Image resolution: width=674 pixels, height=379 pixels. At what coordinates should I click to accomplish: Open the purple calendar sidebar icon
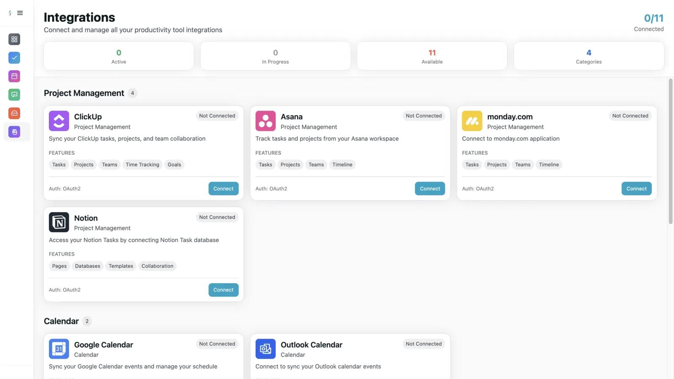tap(14, 76)
